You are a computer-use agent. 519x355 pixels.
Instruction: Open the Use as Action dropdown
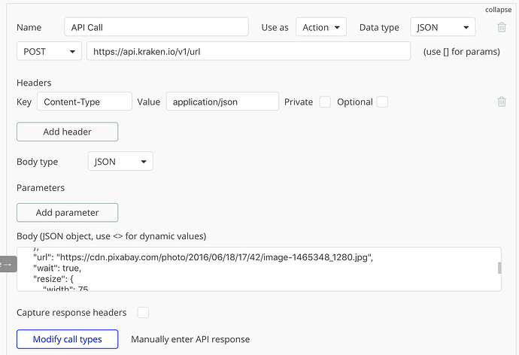pyautogui.click(x=321, y=27)
